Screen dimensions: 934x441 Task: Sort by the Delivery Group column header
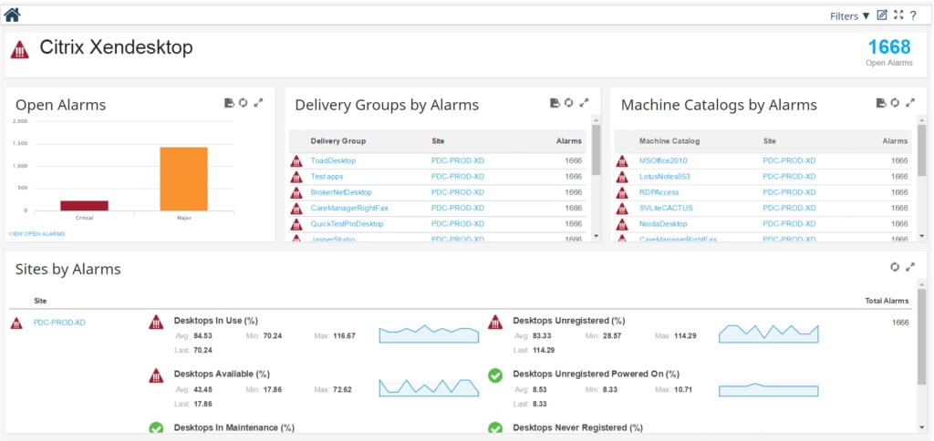coord(337,141)
